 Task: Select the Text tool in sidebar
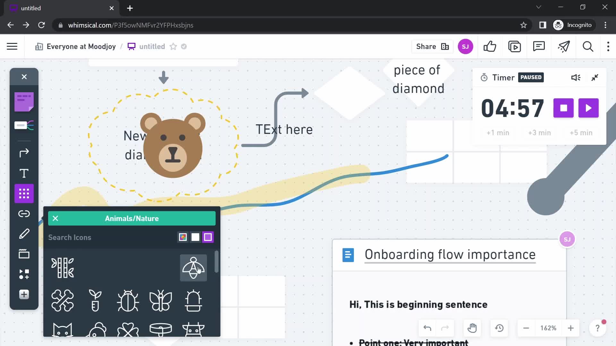click(24, 173)
